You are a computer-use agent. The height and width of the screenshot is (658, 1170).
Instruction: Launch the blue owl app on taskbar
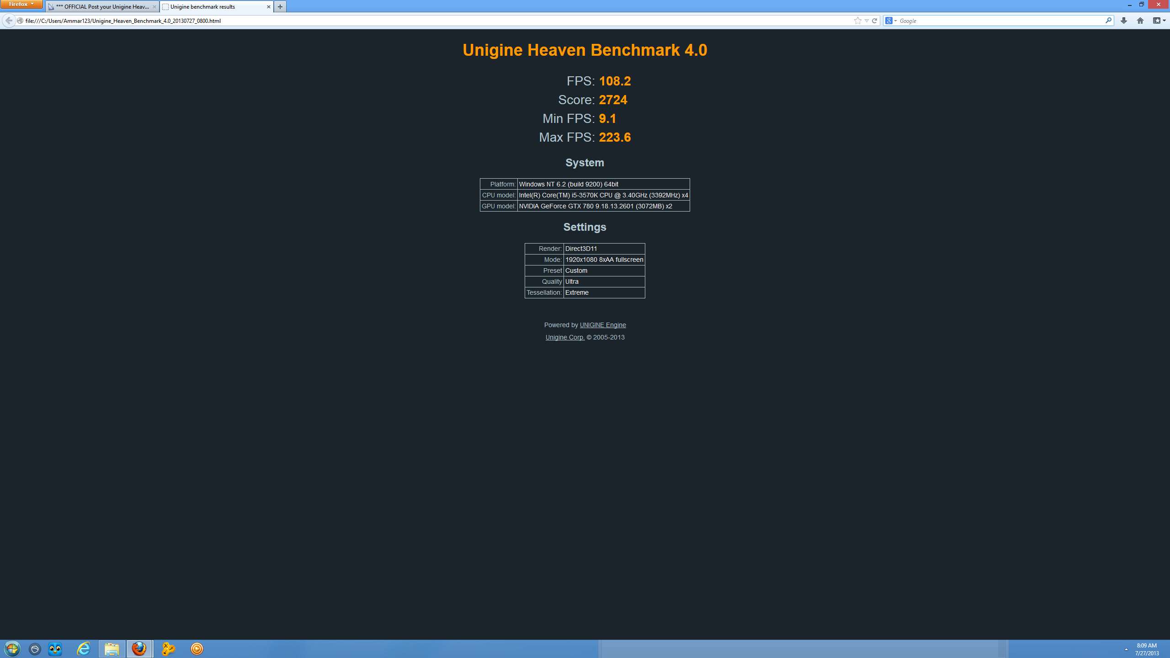(55, 649)
